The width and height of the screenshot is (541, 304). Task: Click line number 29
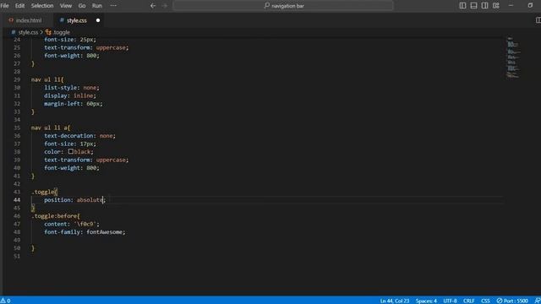pos(17,79)
